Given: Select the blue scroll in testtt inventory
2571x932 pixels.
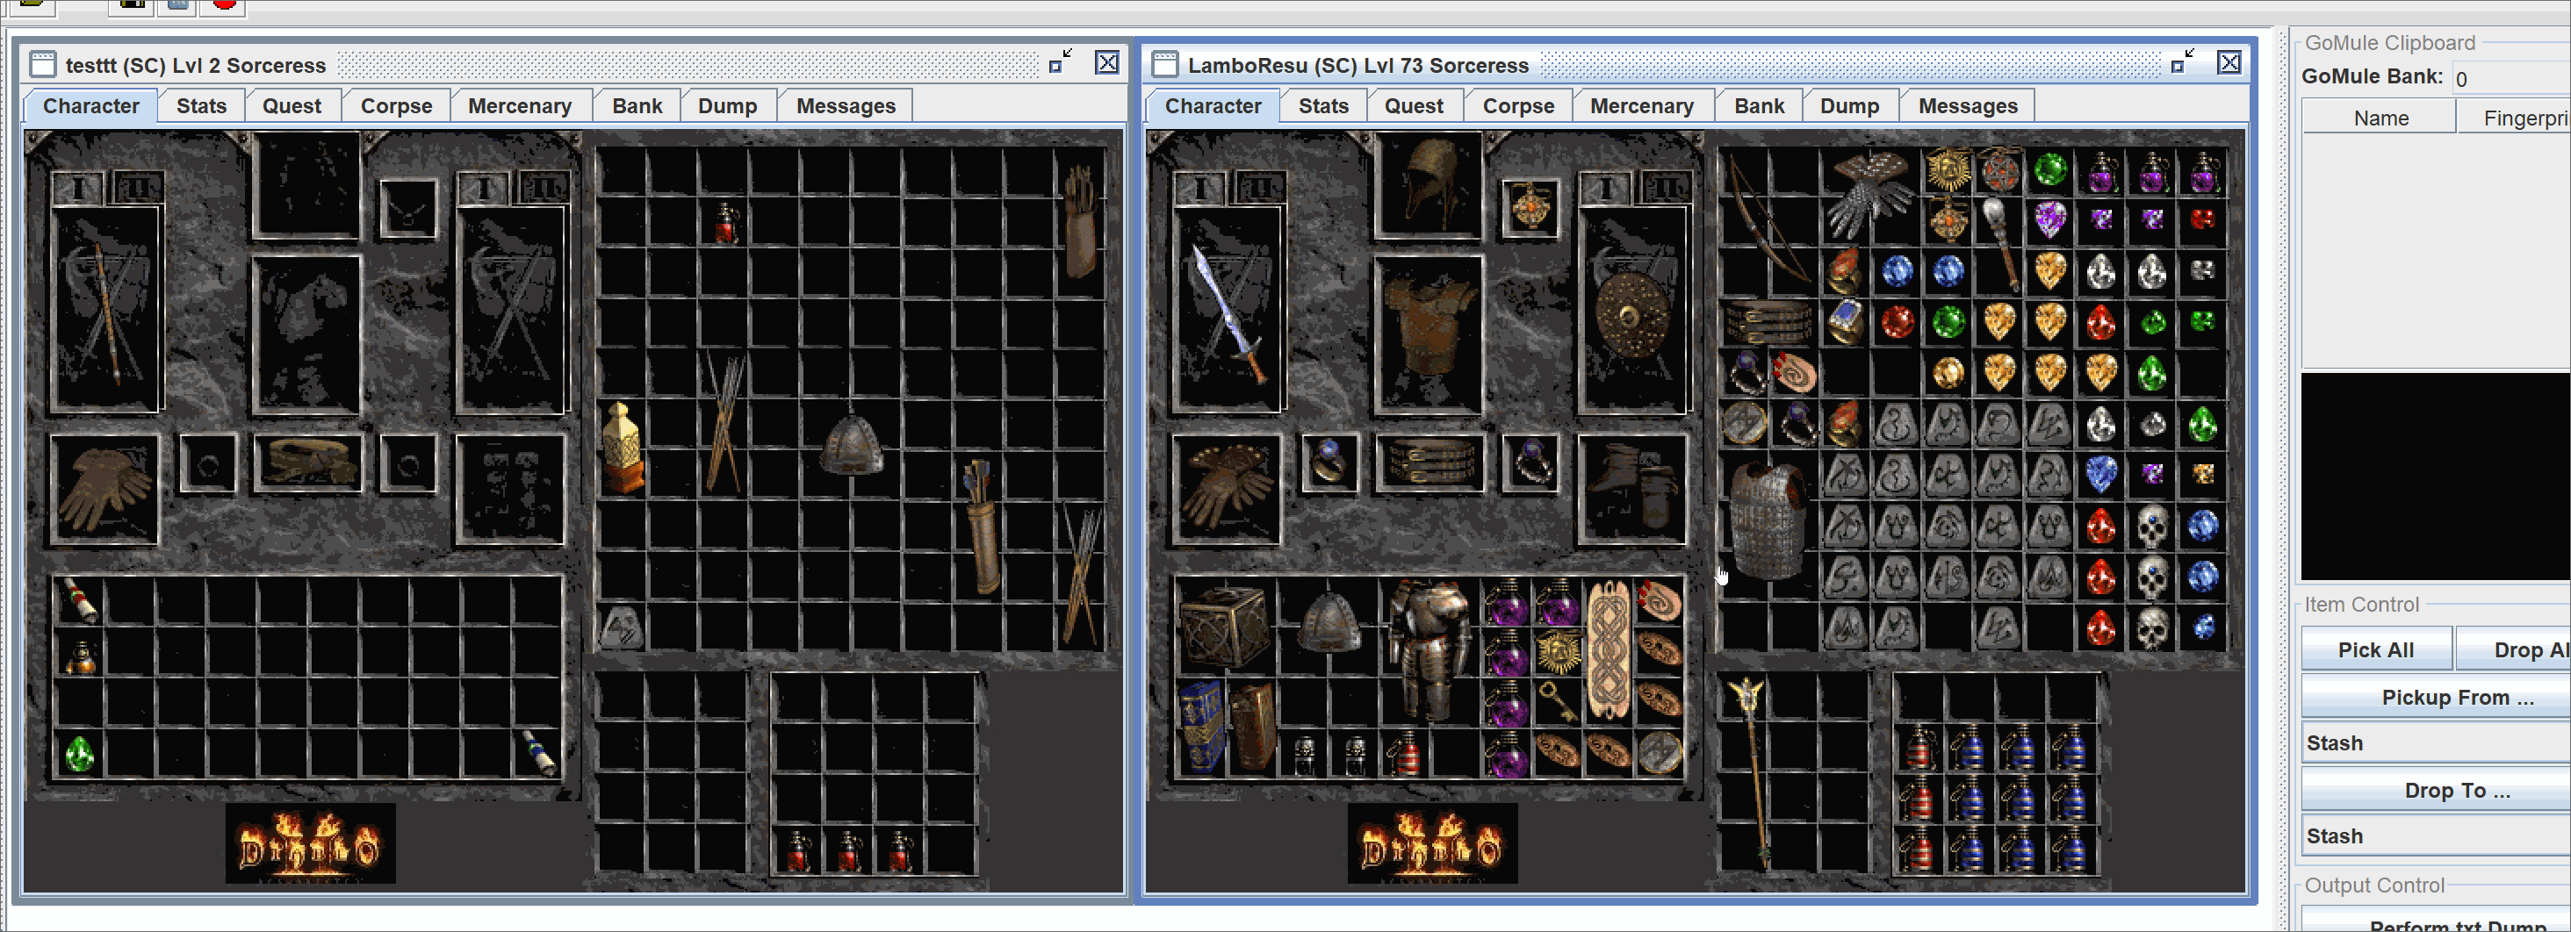Looking at the screenshot, I should [538, 752].
